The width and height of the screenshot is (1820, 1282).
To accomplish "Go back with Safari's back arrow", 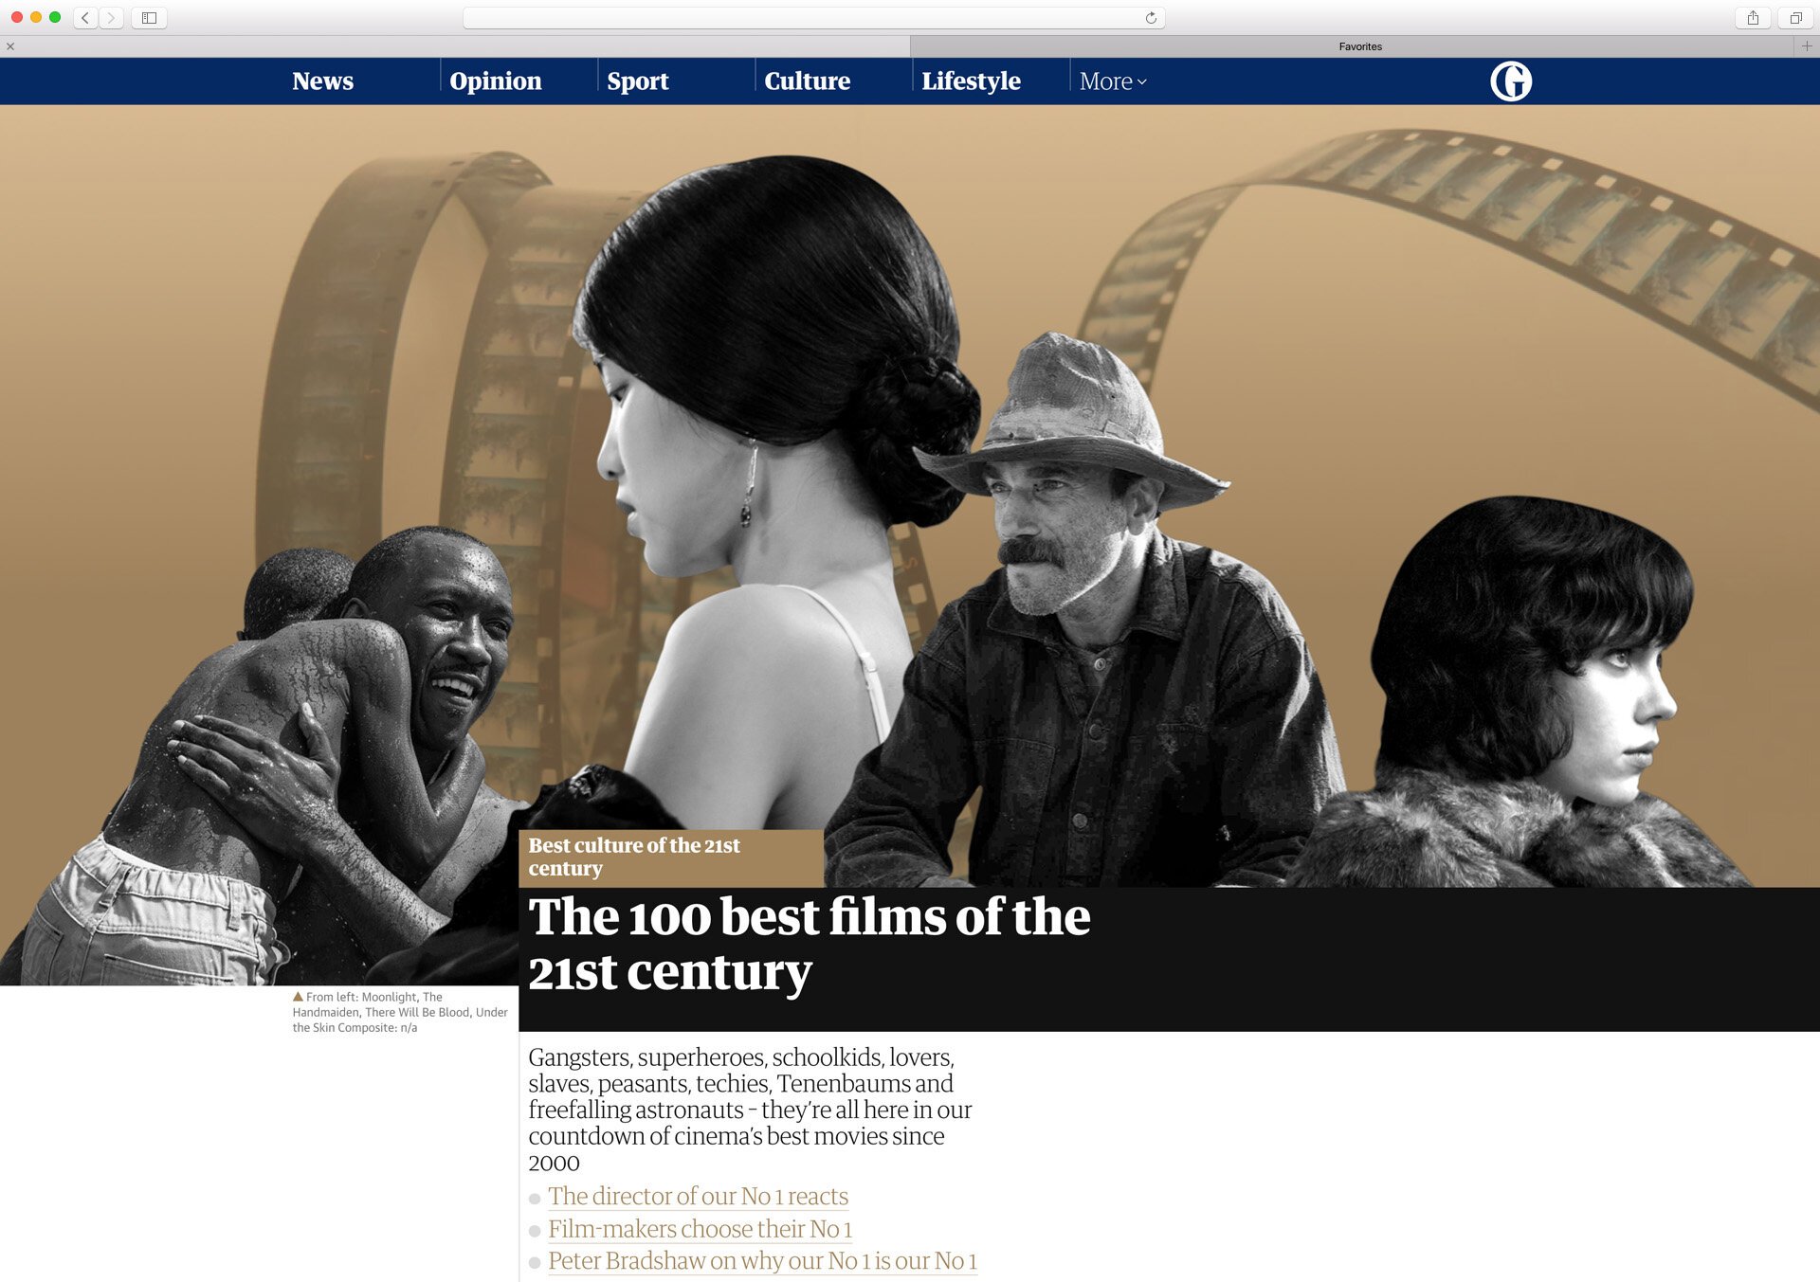I will tap(85, 18).
